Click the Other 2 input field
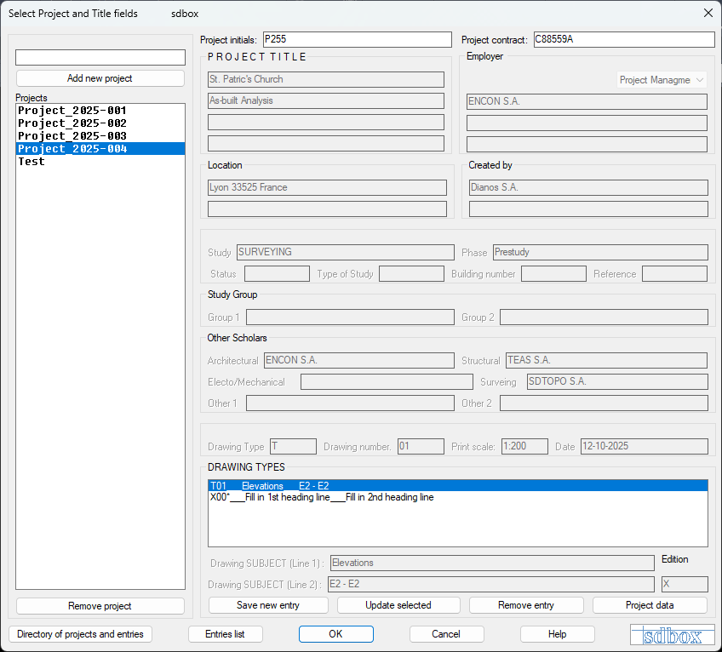 [605, 403]
